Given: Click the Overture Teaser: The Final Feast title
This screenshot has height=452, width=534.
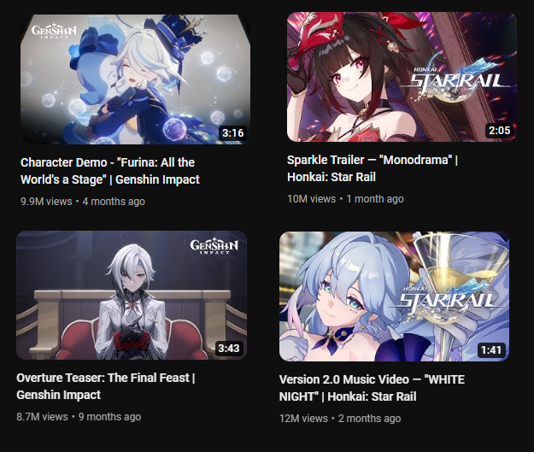Looking at the screenshot, I should (106, 386).
